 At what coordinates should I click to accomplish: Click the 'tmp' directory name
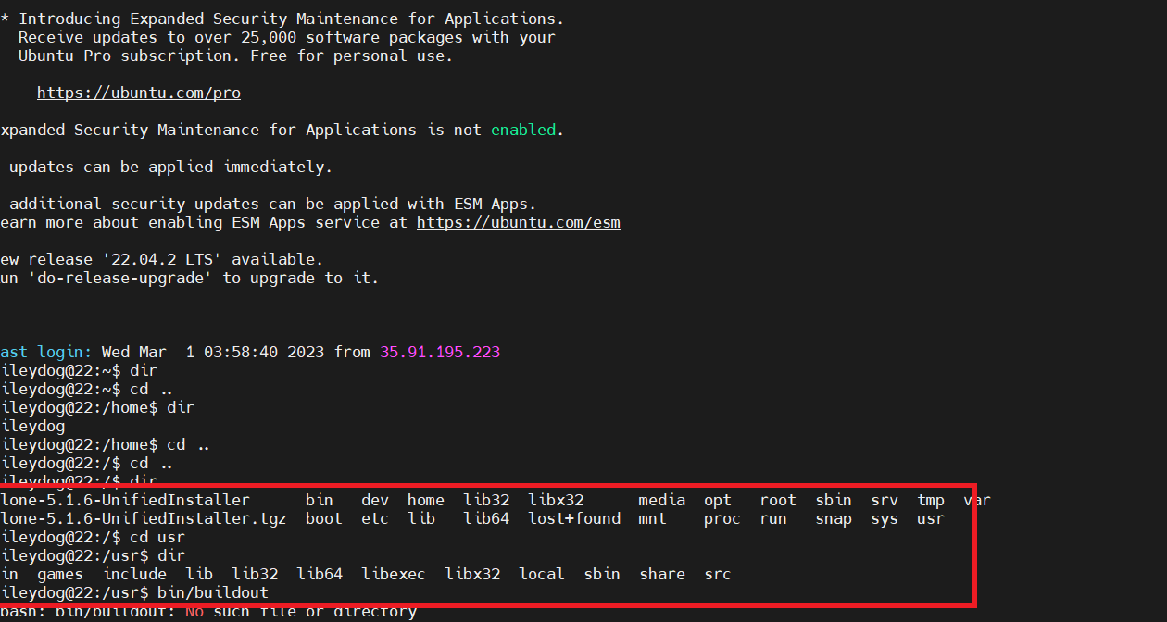click(931, 500)
